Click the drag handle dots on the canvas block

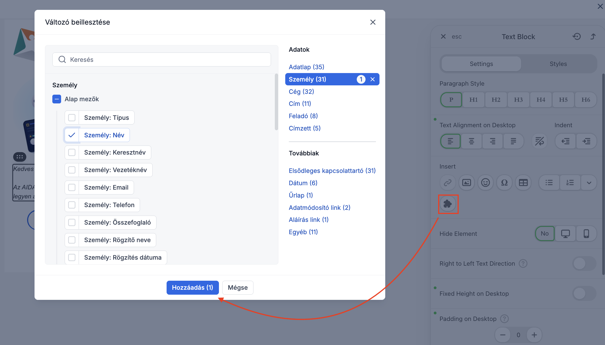(20, 157)
